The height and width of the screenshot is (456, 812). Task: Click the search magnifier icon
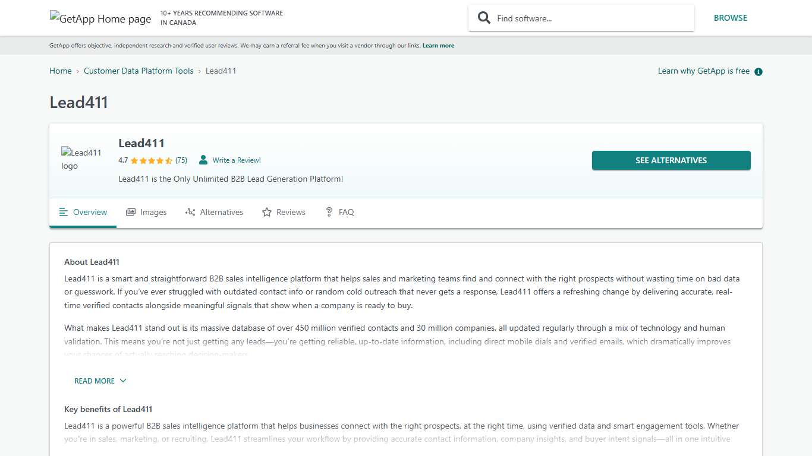pyautogui.click(x=484, y=18)
